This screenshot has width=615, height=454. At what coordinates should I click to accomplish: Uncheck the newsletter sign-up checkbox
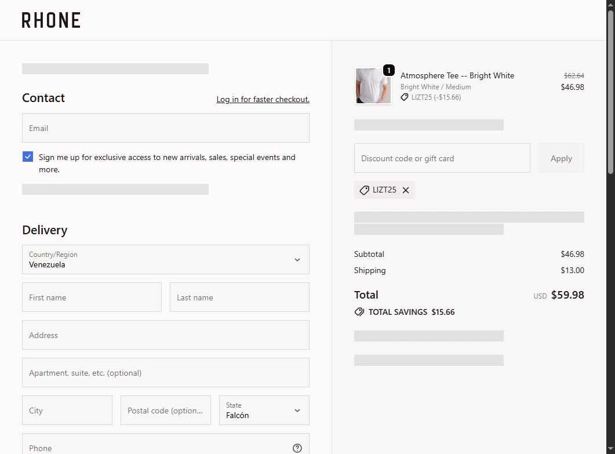click(x=28, y=157)
